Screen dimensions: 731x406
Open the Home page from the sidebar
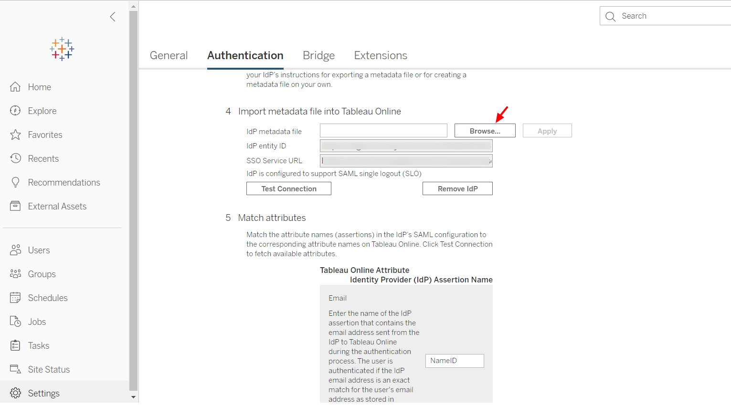[40, 87]
